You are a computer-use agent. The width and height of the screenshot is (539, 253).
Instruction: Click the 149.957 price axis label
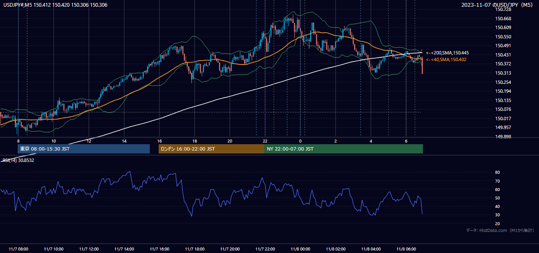click(503, 127)
